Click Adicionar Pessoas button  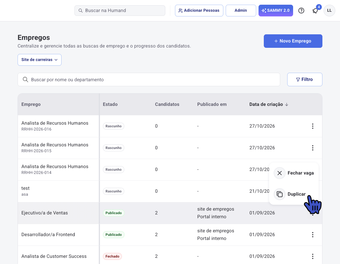(199, 10)
